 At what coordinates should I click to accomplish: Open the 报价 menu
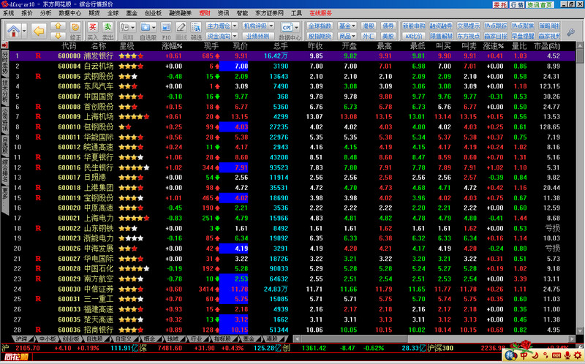[x=27, y=13]
